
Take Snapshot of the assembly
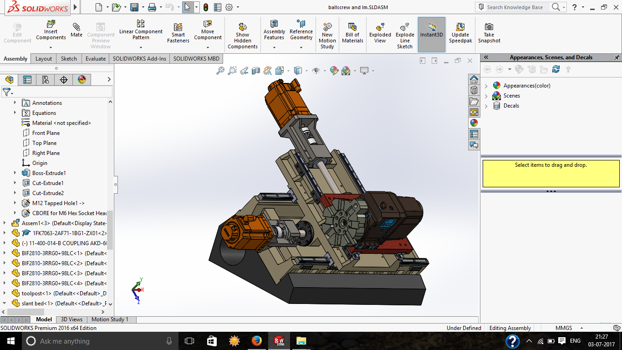pyautogui.click(x=489, y=33)
